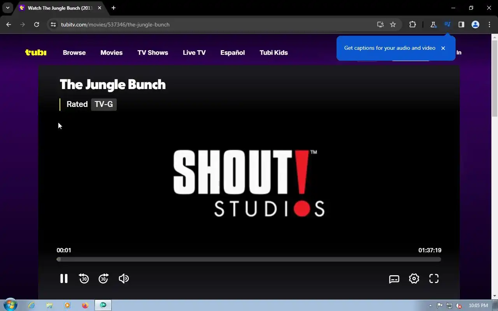The height and width of the screenshot is (311, 498).
Task: Toggle the browser side panel
Action: tap(461, 24)
